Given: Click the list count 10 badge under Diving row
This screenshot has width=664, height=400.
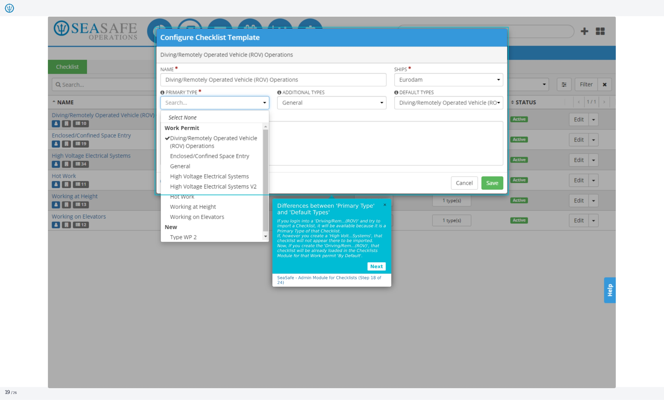Looking at the screenshot, I should click(81, 124).
